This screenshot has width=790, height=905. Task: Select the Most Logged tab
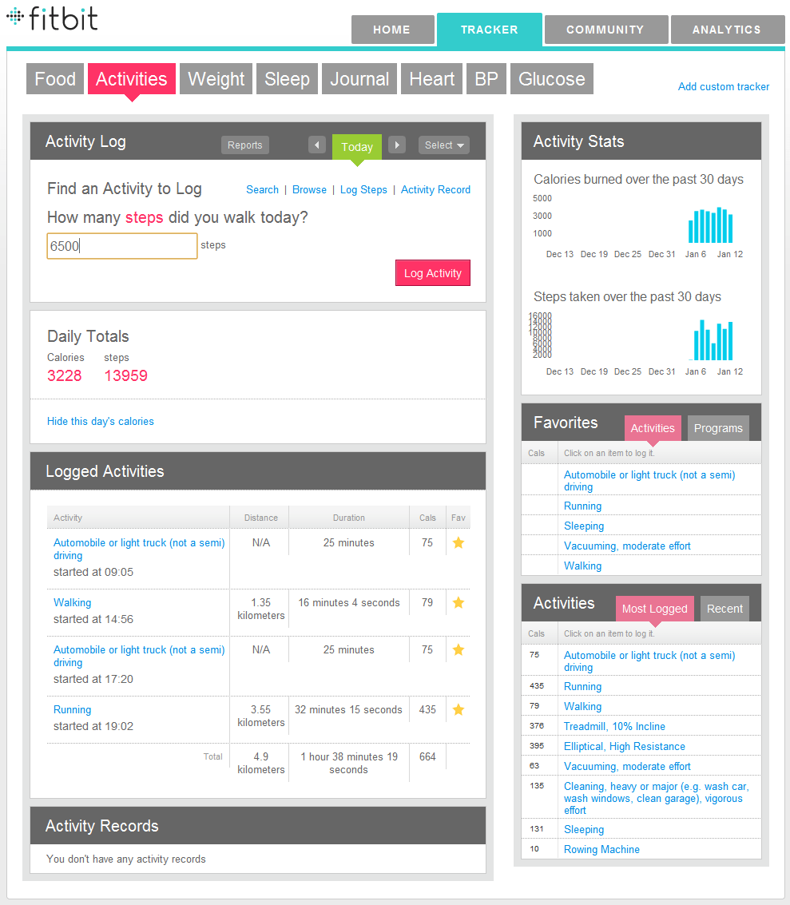(654, 609)
